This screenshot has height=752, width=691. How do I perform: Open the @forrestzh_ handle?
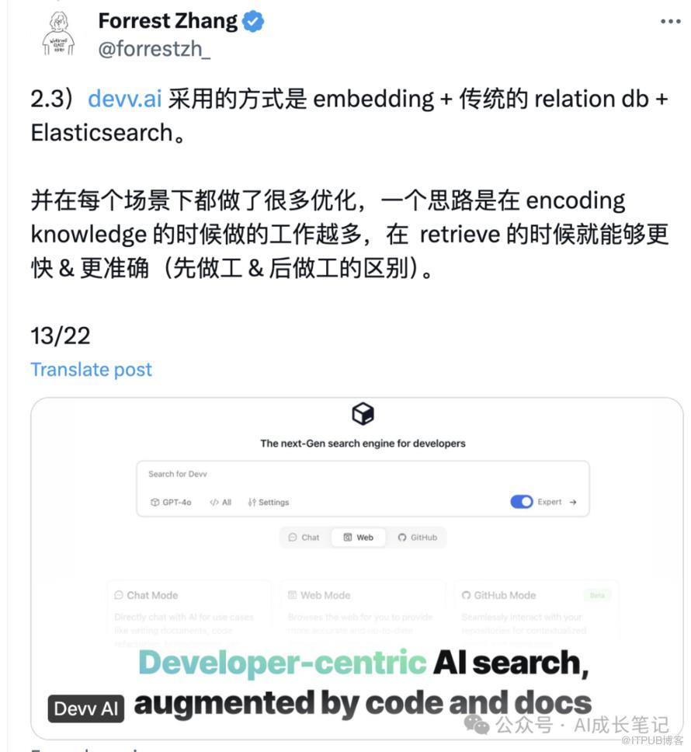pyautogui.click(x=155, y=49)
